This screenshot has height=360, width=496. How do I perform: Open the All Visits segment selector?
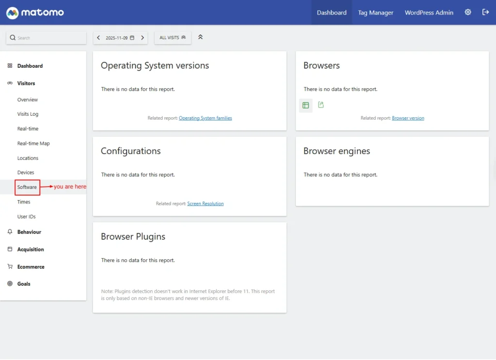172,38
